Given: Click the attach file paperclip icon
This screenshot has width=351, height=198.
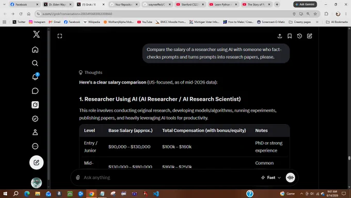Looking at the screenshot, I should (77, 177).
